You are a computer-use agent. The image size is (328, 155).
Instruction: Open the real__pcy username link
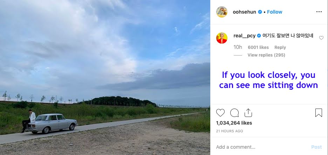coord(244,36)
